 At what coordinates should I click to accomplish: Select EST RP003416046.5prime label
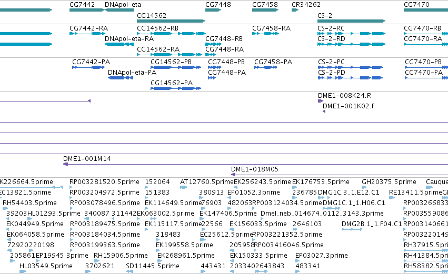(288, 245)
